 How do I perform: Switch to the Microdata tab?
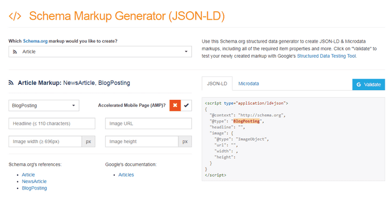click(x=248, y=84)
